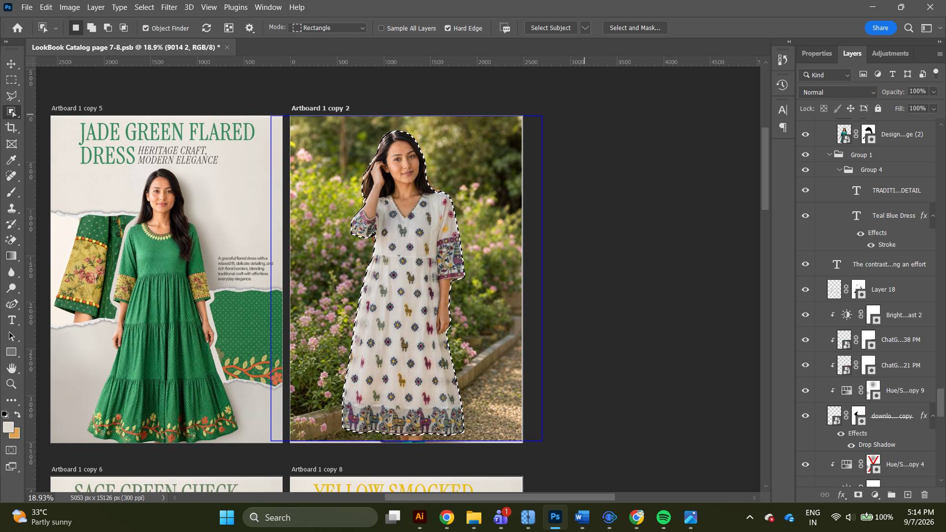Enable Sample All Layers checkbox

click(x=381, y=29)
